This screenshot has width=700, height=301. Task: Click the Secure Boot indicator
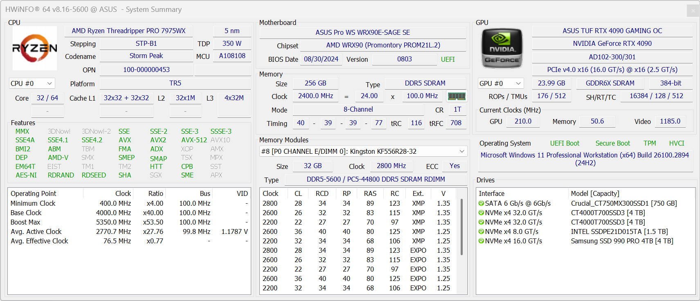pos(612,143)
